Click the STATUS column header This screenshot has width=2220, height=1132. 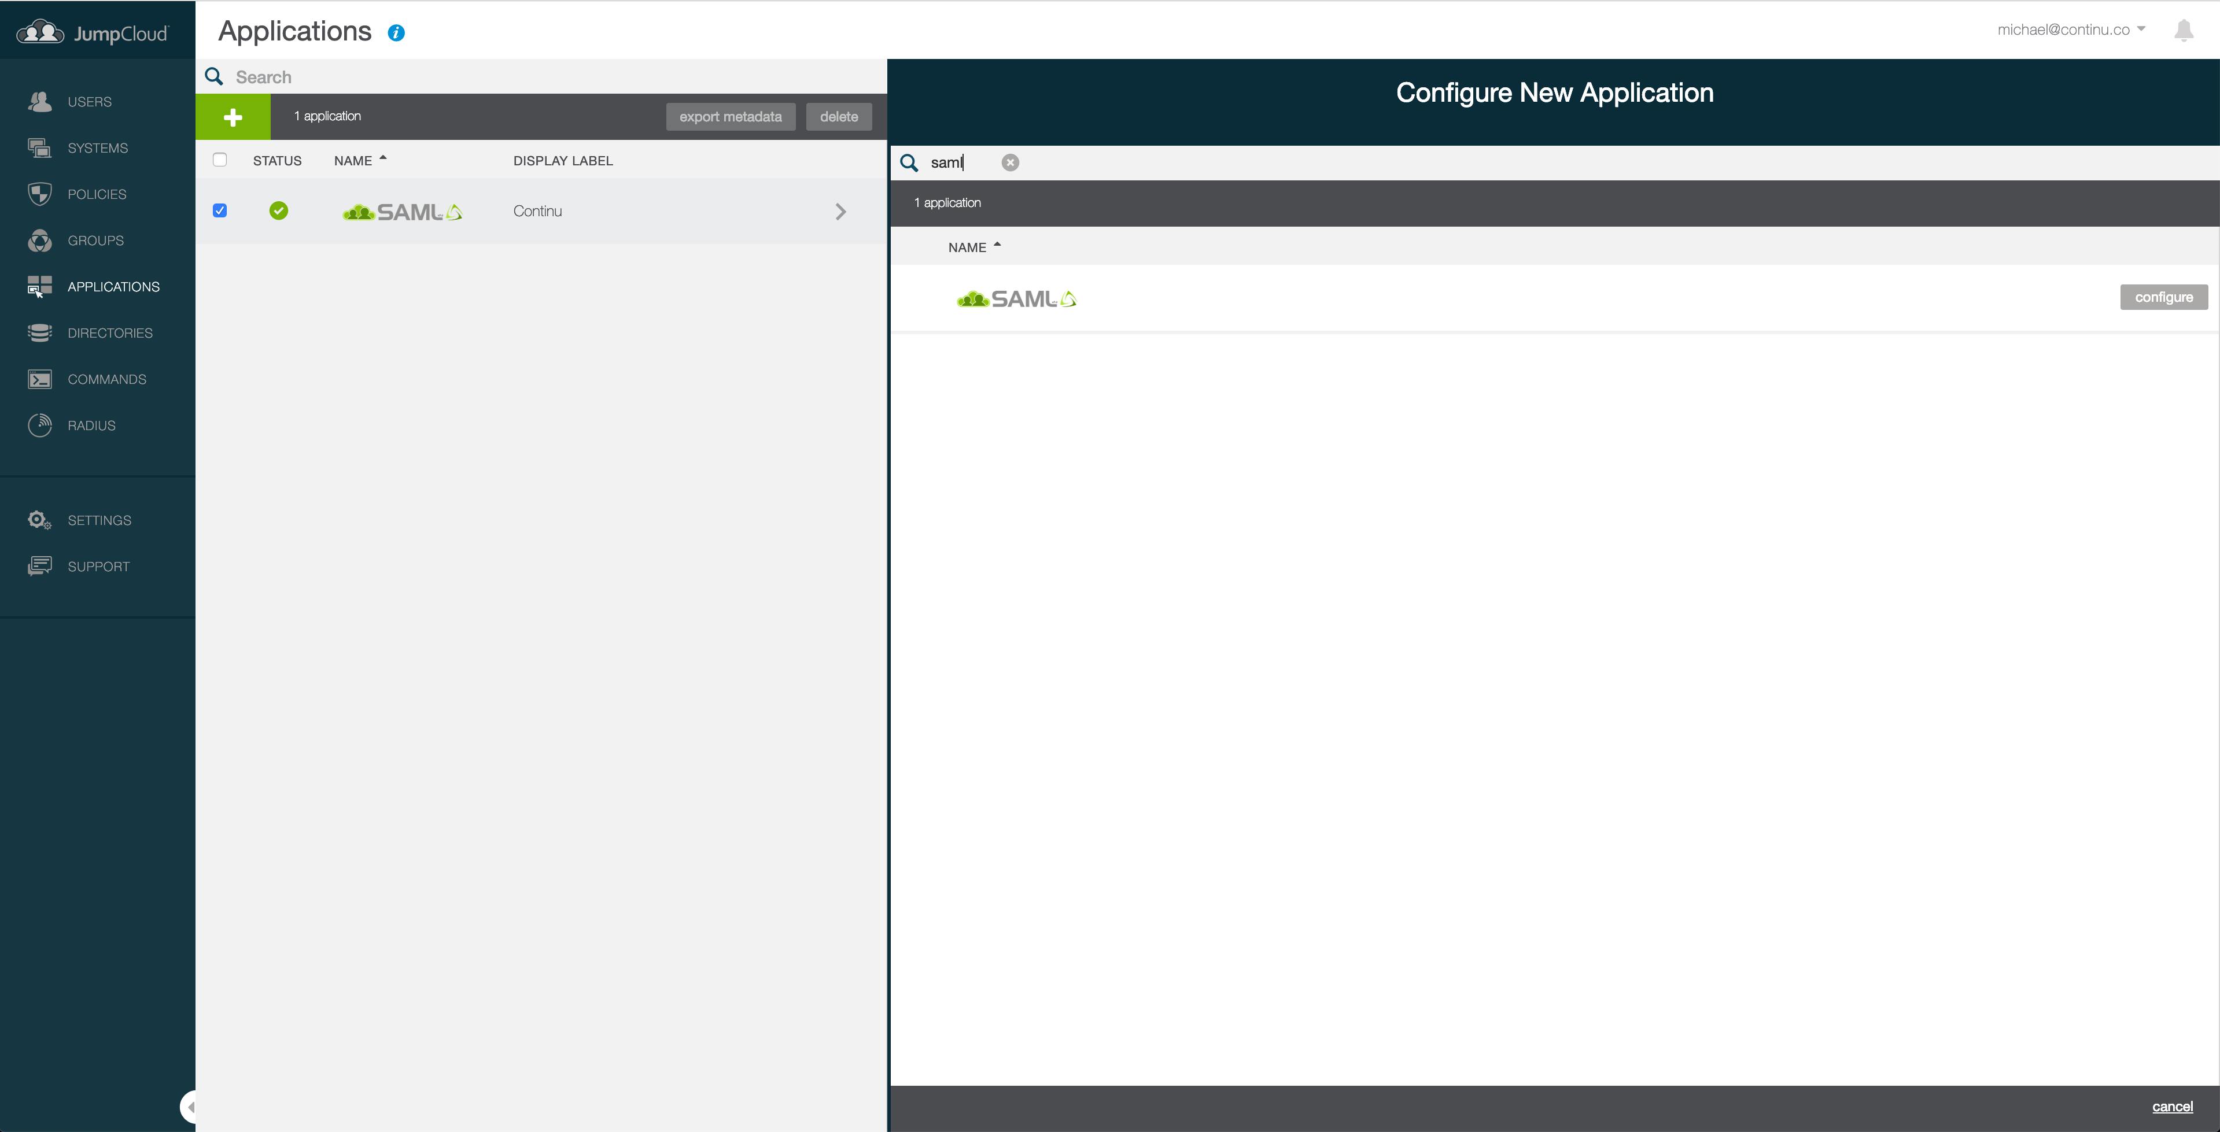click(278, 160)
